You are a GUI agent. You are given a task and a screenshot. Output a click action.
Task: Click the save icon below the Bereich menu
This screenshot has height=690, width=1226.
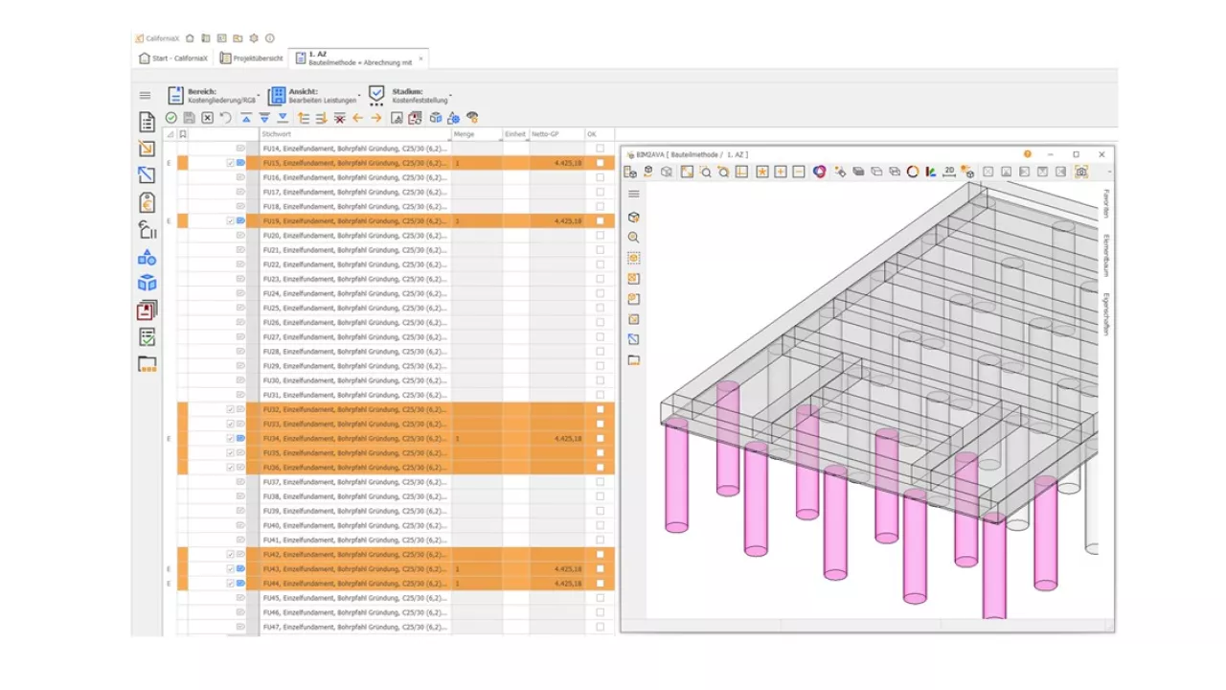point(188,117)
